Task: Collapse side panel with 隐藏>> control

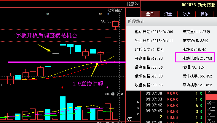Action: pos(133,4)
